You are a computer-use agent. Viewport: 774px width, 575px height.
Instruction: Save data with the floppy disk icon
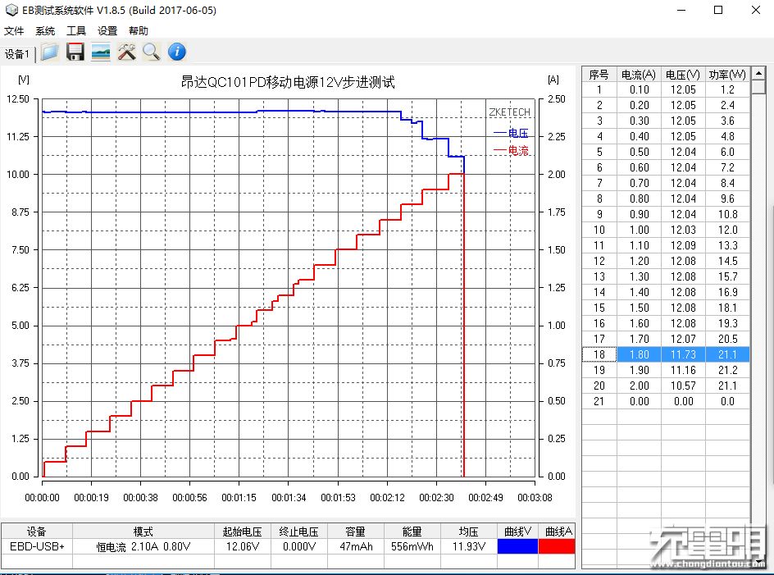click(x=75, y=52)
